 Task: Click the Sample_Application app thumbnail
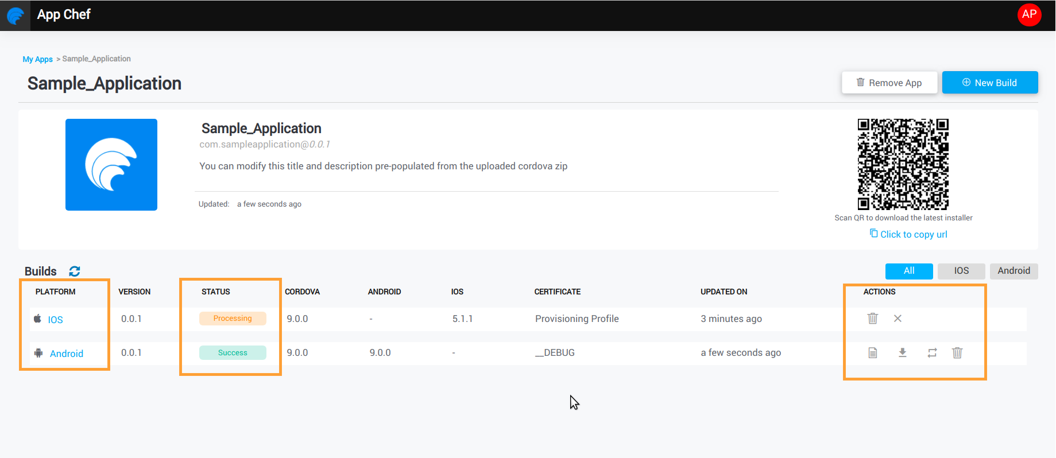click(111, 165)
